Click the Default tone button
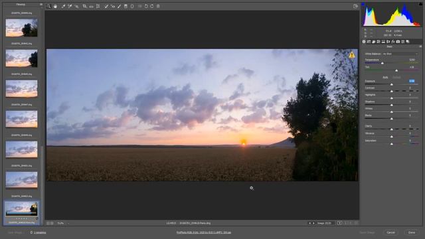425x239 pixels. (396, 77)
